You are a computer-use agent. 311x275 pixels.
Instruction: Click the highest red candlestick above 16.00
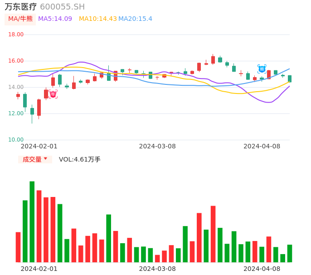click(213, 59)
